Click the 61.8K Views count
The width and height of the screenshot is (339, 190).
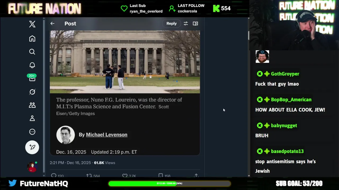[105, 163]
